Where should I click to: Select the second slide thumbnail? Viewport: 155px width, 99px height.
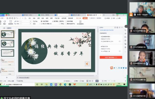[8, 44]
